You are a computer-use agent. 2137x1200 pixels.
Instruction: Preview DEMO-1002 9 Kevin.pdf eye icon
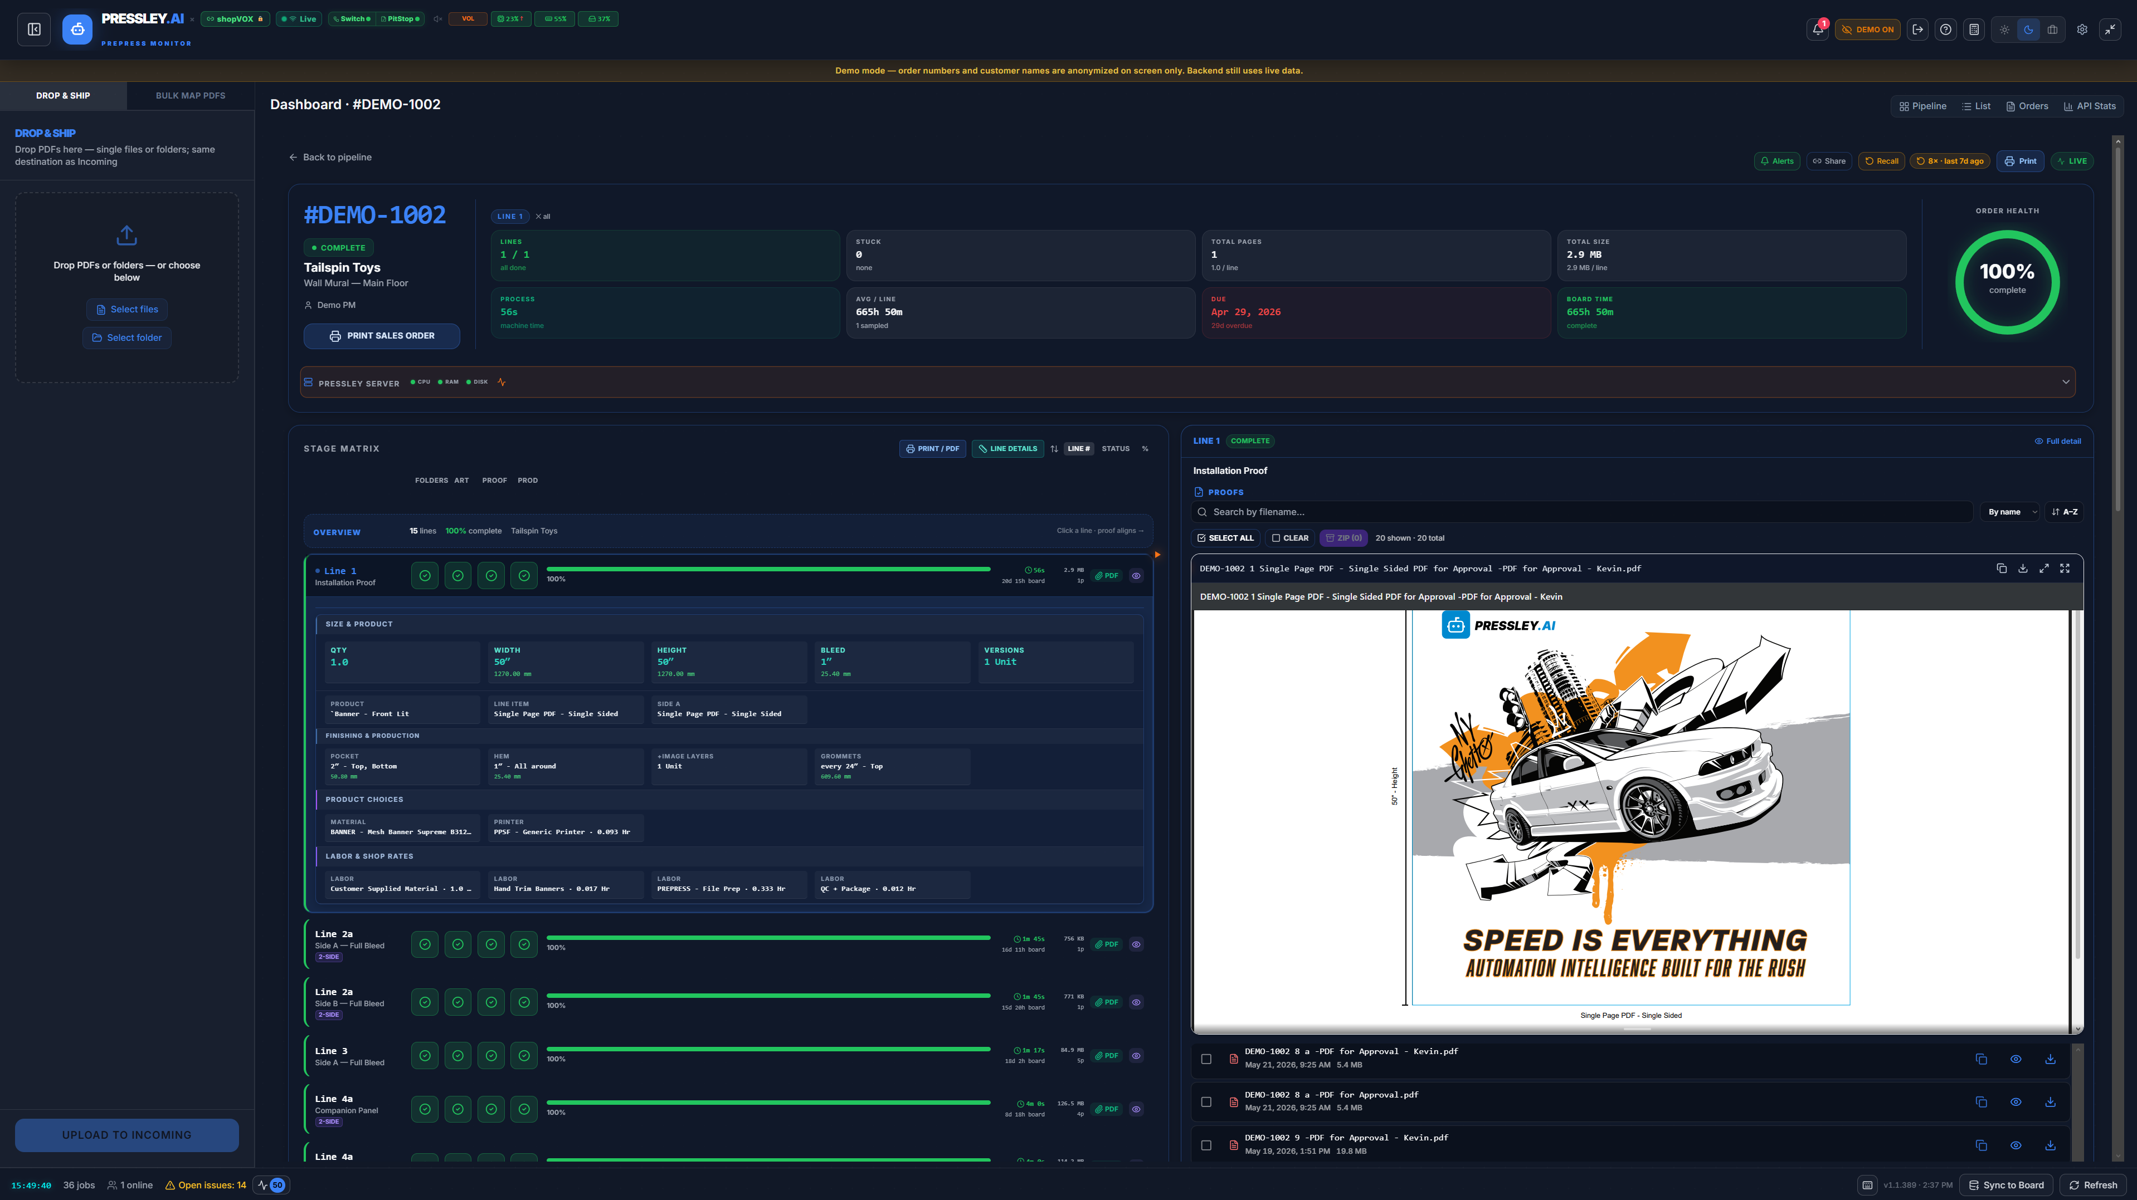[2015, 1144]
